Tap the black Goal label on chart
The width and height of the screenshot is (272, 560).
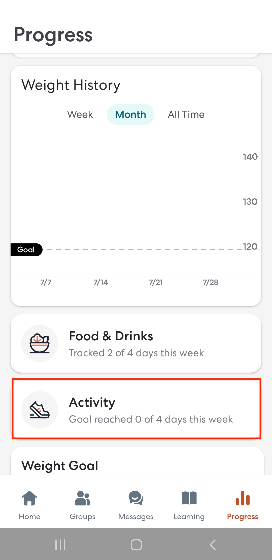(x=26, y=250)
